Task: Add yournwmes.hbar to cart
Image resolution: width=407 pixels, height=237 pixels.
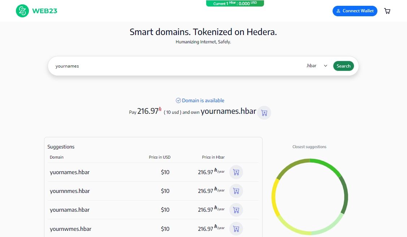Action: tap(236, 229)
